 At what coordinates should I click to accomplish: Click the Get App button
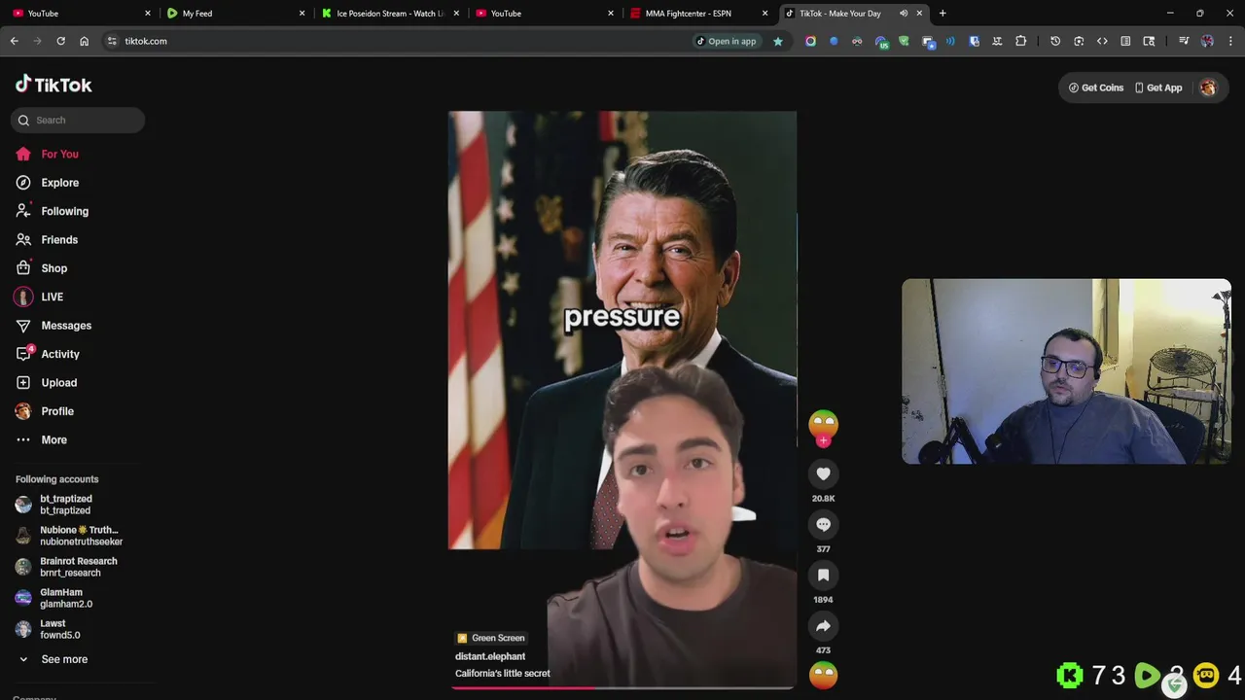tap(1157, 87)
